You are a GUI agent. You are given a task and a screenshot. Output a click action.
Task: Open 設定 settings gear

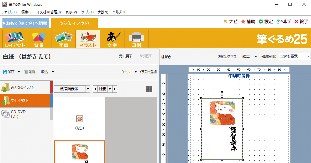pyautogui.click(x=266, y=21)
